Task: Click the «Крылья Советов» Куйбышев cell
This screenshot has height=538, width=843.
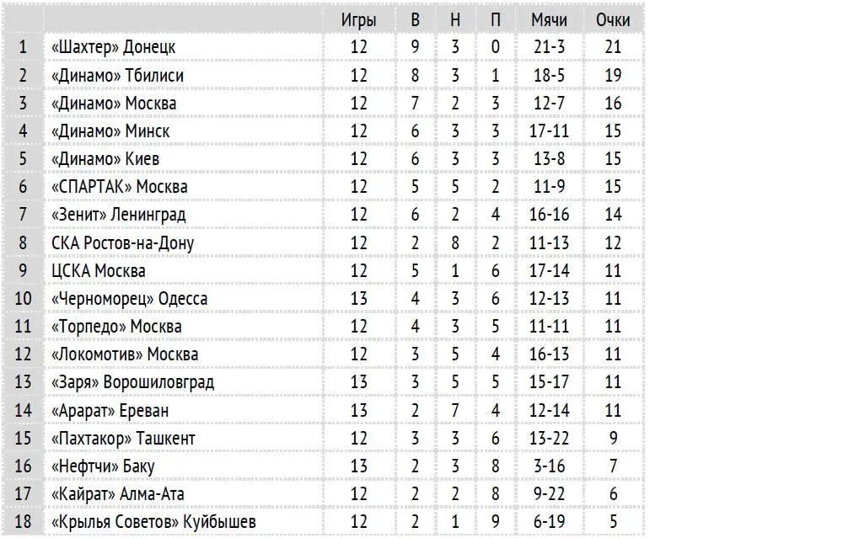Action: pyautogui.click(x=184, y=521)
